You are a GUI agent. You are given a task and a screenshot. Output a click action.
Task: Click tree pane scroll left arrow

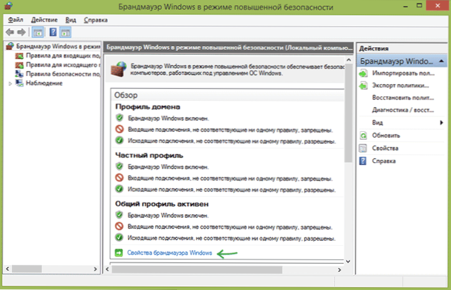[x=7, y=269]
